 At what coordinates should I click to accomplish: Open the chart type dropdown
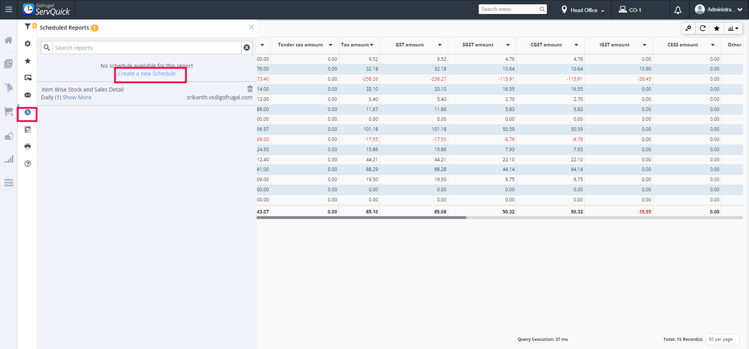[x=733, y=28]
